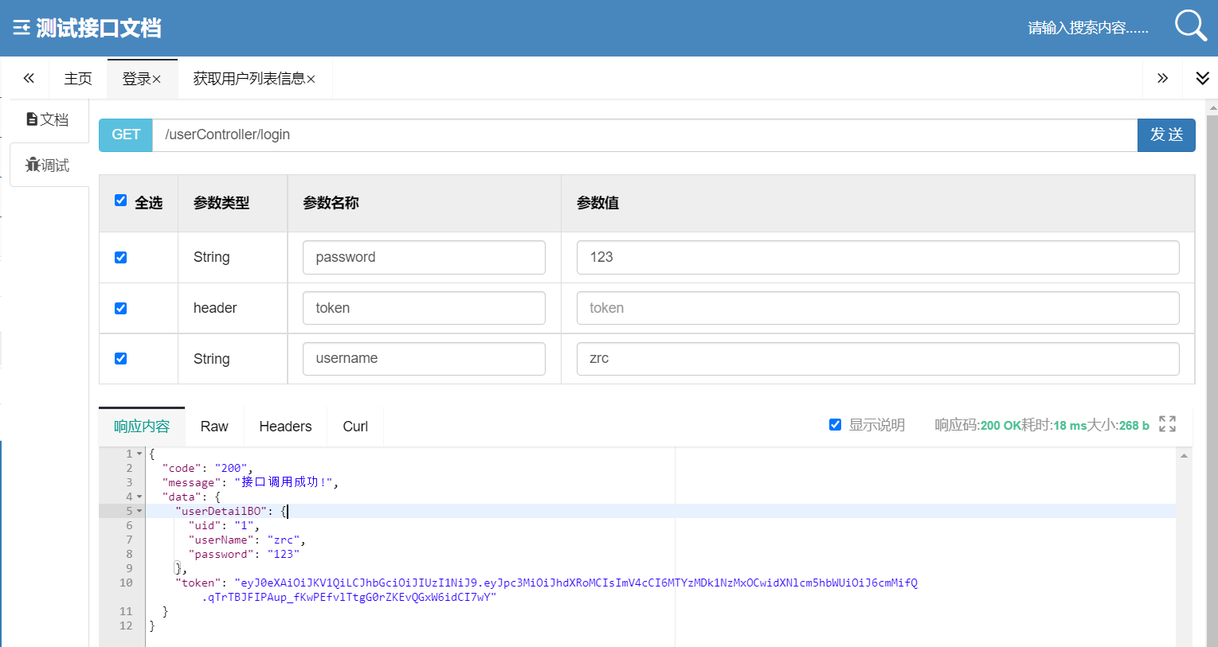This screenshot has height=647, width=1218.
Task: Click the search magnifier icon
Action: click(x=1190, y=25)
